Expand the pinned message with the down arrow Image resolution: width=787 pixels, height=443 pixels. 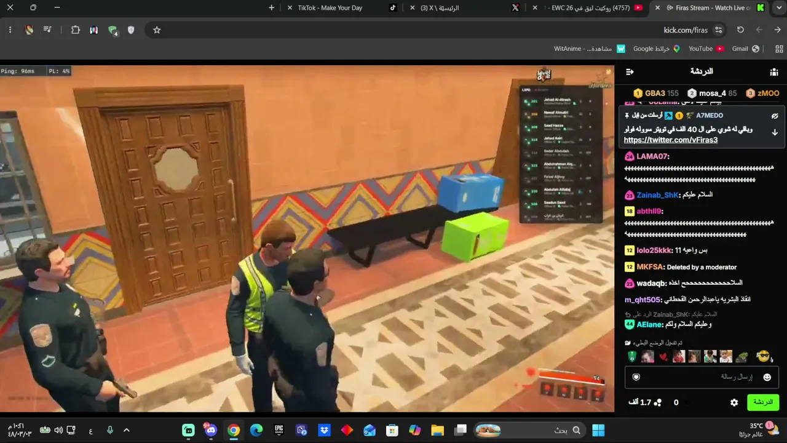coord(775,132)
